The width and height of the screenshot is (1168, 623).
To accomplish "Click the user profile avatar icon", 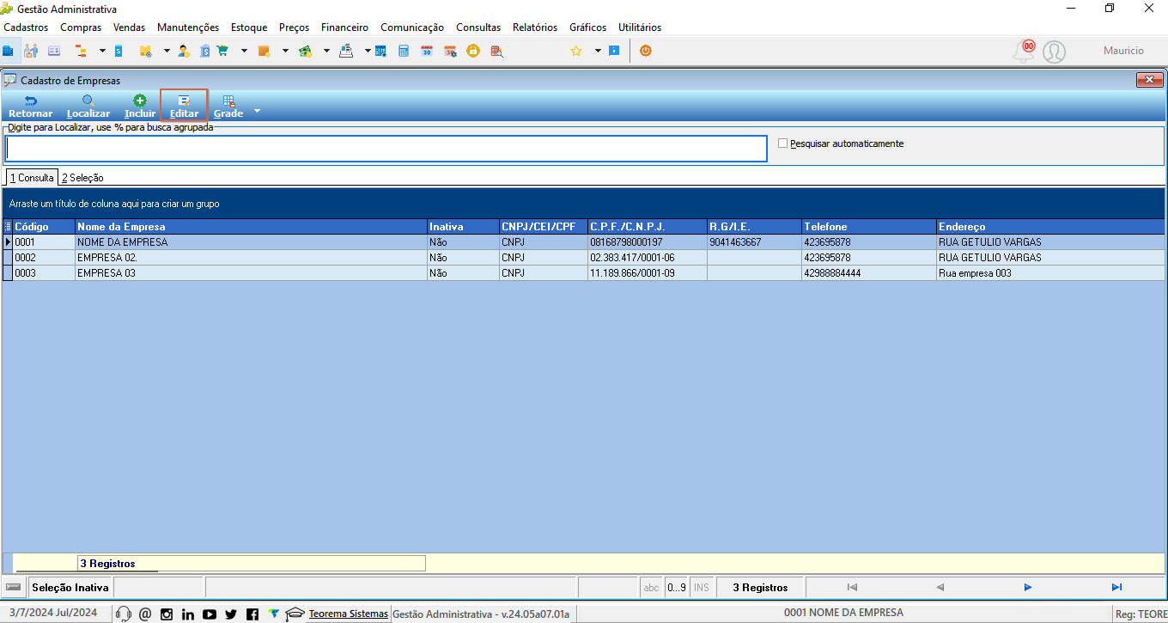I will coord(1054,52).
